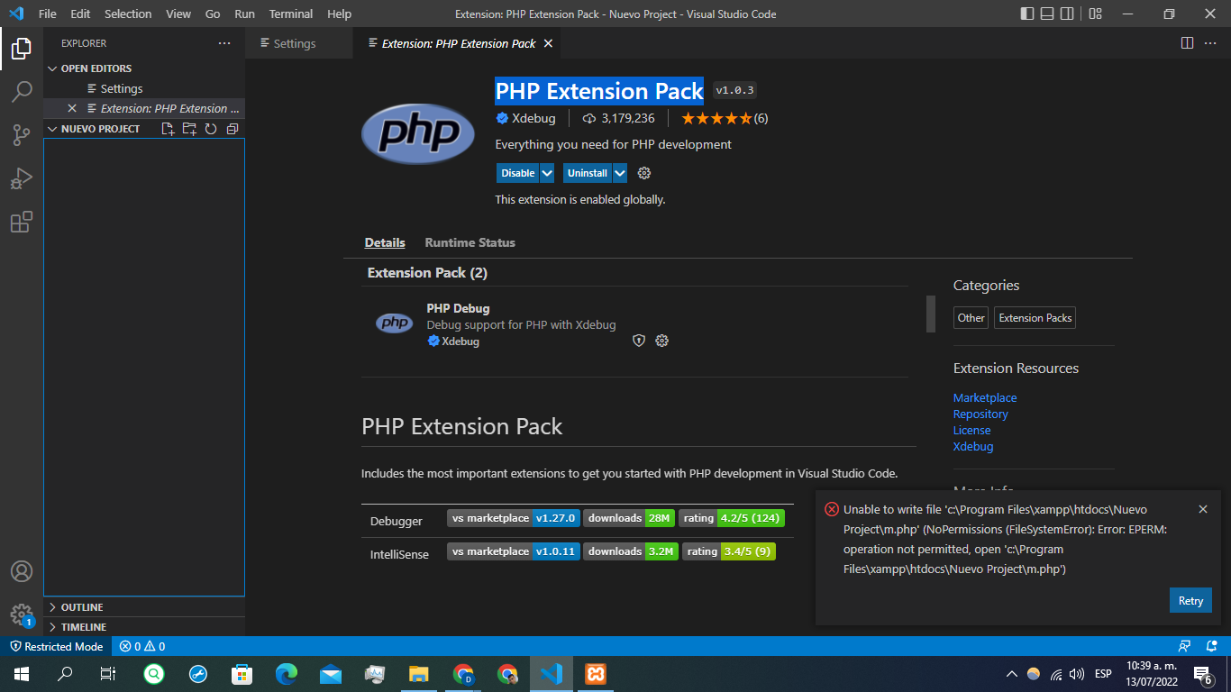The width and height of the screenshot is (1231, 692).
Task: Open the Search view in activity bar
Action: point(22,92)
